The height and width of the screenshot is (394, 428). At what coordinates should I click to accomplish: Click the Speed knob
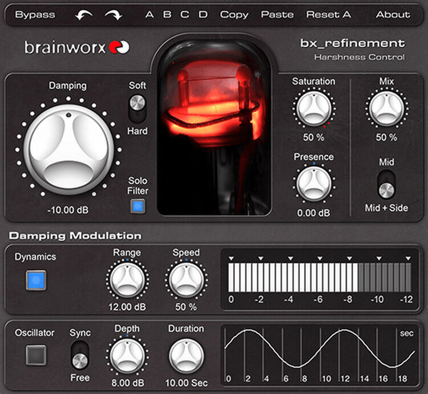click(186, 280)
